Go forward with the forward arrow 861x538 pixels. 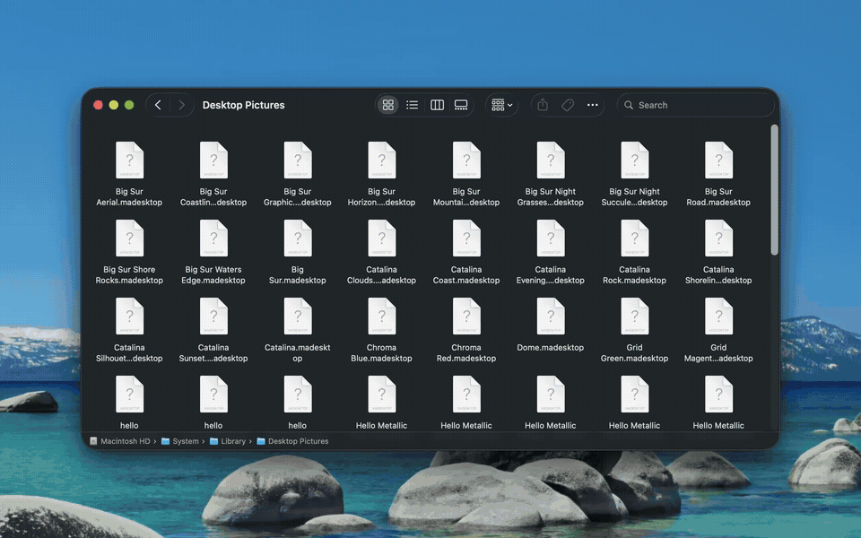(x=182, y=105)
